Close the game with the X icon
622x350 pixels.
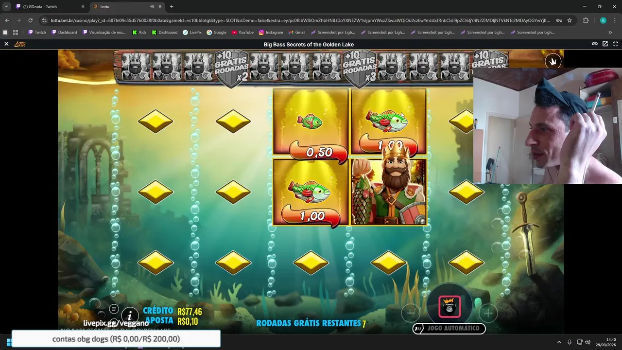[6, 44]
